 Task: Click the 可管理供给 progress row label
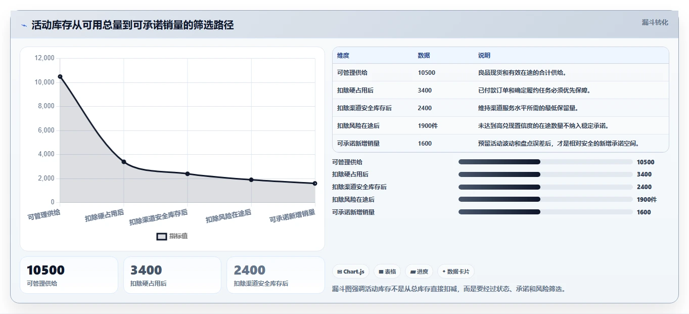347,162
